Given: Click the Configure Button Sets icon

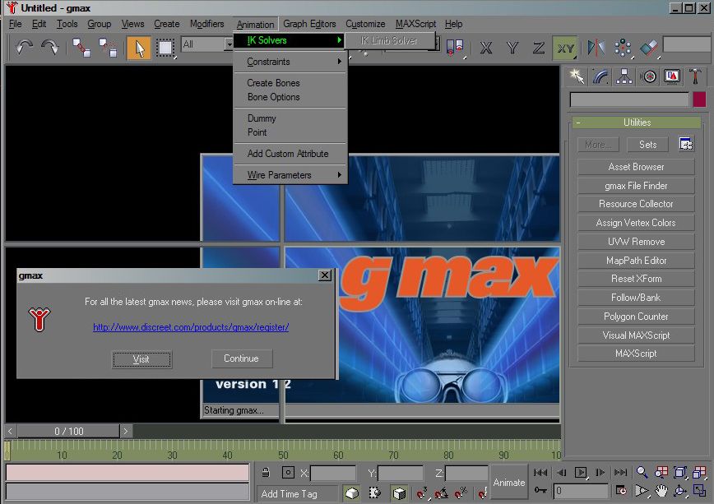Looking at the screenshot, I should tap(686, 145).
